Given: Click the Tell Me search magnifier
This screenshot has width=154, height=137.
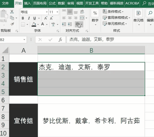Looking at the screenshot, I should click(x=144, y=3).
